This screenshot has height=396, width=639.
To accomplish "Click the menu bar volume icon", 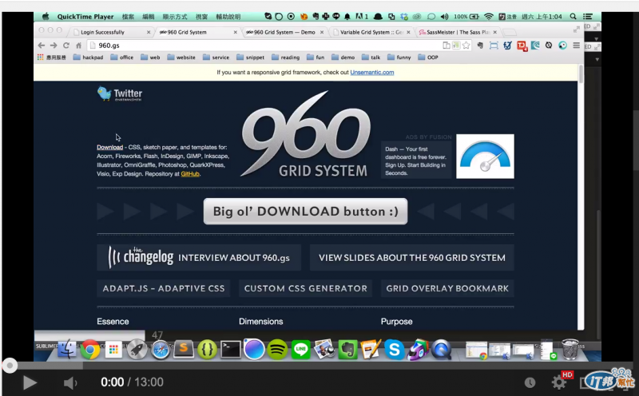I will 445,16.
